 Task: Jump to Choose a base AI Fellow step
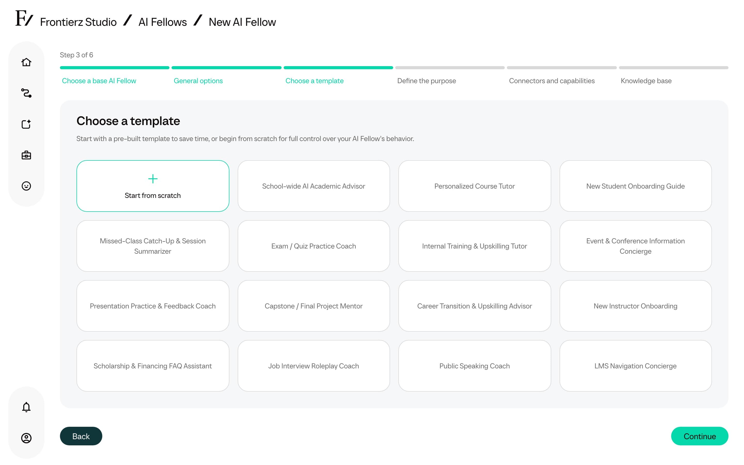click(99, 81)
